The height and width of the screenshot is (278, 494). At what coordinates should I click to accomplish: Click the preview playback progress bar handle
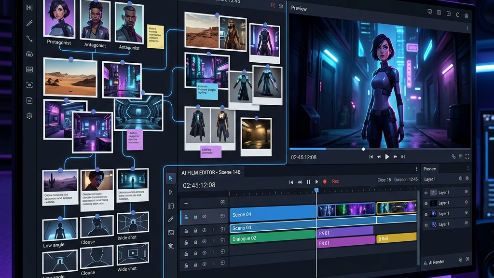[363, 149]
